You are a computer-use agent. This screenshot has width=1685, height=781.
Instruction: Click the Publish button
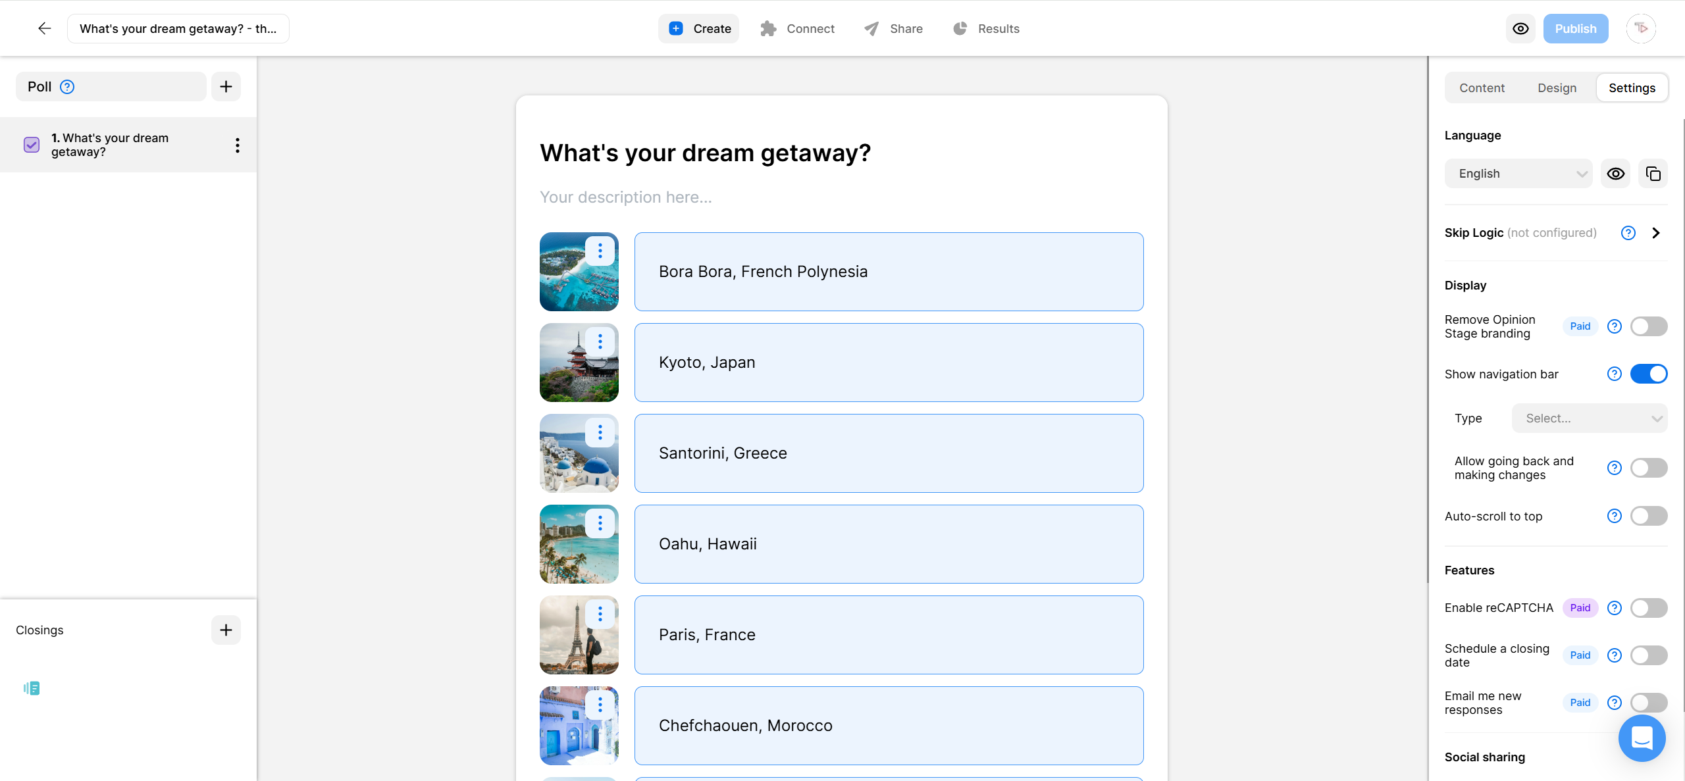click(x=1575, y=28)
